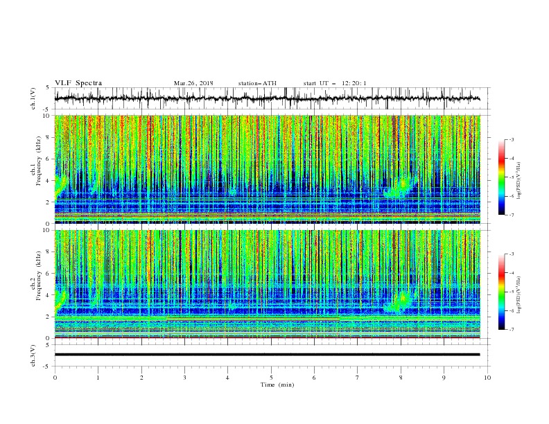Click time axis tick label "4"
The image size is (549, 424).
click(227, 378)
